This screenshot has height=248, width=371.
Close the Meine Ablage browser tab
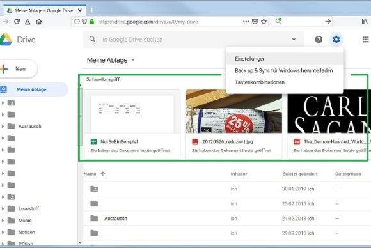(80, 10)
